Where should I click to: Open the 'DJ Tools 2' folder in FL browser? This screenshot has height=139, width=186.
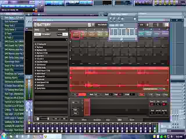pos(9,38)
